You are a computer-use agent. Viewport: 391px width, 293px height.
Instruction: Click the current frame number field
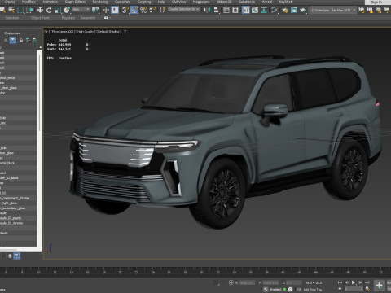354,289
